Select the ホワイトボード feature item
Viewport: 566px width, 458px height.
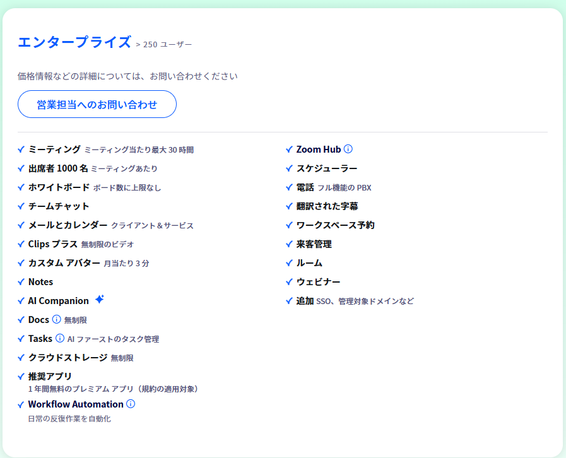59,187
